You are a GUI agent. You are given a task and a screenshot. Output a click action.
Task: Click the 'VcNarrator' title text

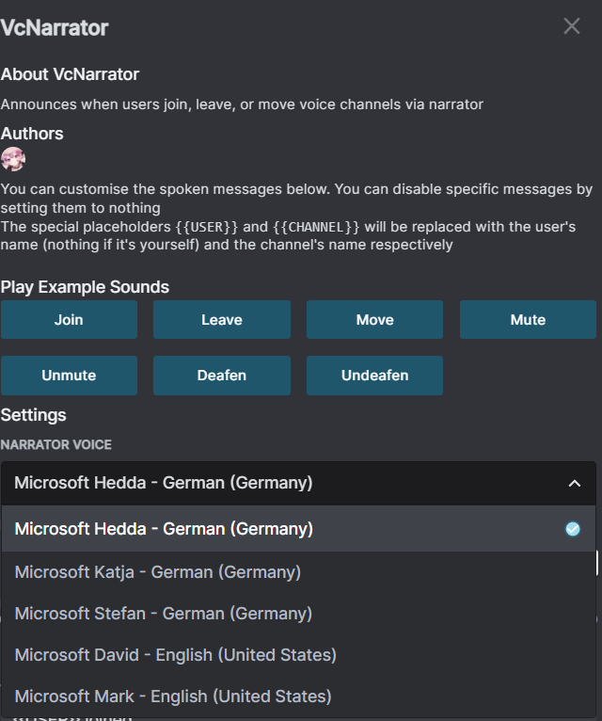tap(55, 28)
